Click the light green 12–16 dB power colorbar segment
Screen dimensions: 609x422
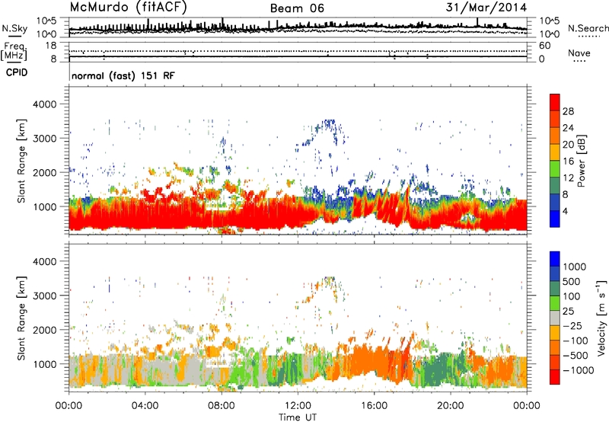click(555, 169)
